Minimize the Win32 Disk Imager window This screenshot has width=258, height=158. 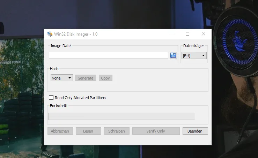172,34
